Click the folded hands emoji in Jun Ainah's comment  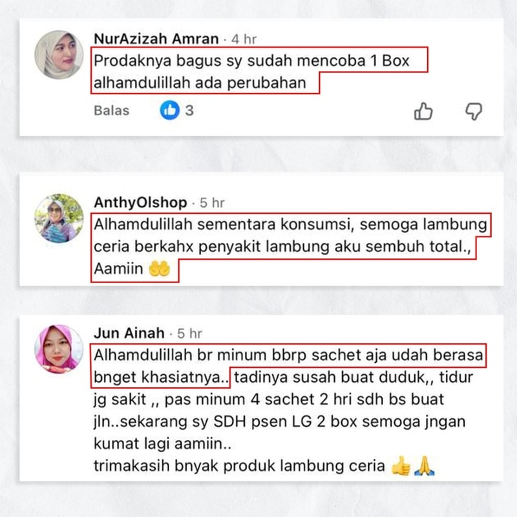[x=425, y=465]
